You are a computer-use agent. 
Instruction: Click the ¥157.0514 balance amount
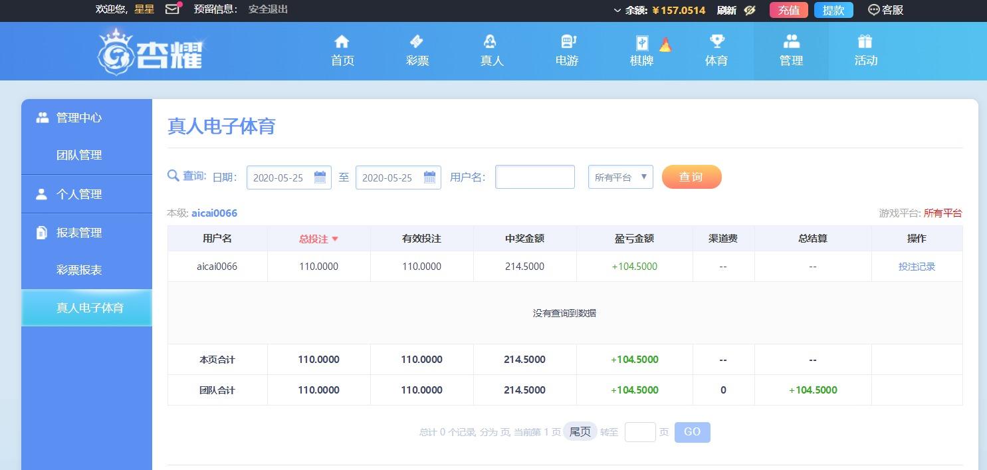point(679,11)
